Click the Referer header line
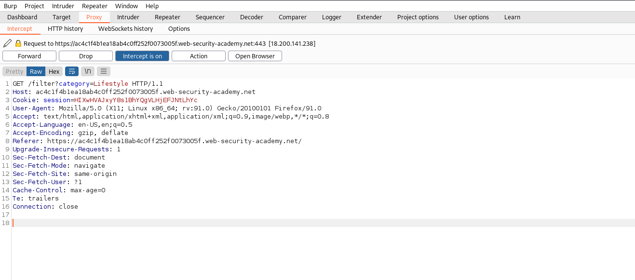Image resolution: width=635 pixels, height=280 pixels. click(x=157, y=141)
